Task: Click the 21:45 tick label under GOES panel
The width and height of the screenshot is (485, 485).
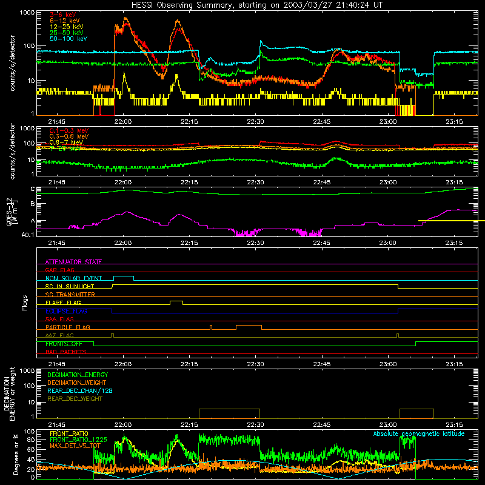Action: (x=56, y=243)
